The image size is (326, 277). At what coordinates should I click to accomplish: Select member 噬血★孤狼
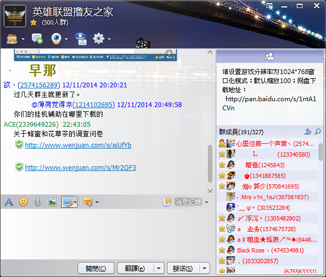267,240
